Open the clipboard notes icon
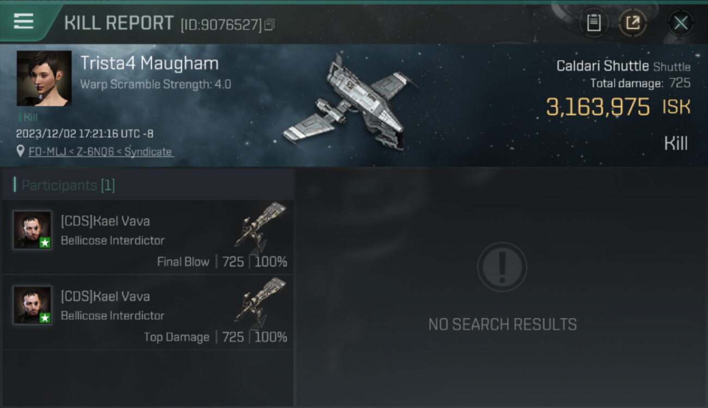Screen dimensions: 708x408 [x=594, y=23]
